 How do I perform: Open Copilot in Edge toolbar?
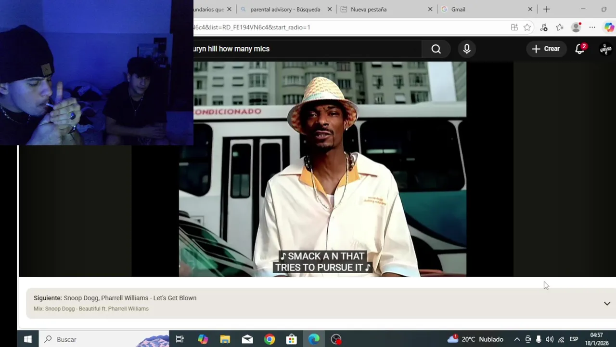point(609,27)
